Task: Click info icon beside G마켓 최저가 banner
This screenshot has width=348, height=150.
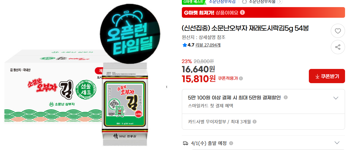Action: pos(243,12)
